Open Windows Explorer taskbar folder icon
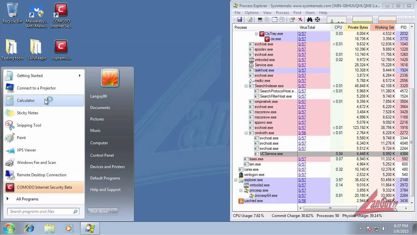The width and height of the screenshot is (417, 235). (50, 228)
